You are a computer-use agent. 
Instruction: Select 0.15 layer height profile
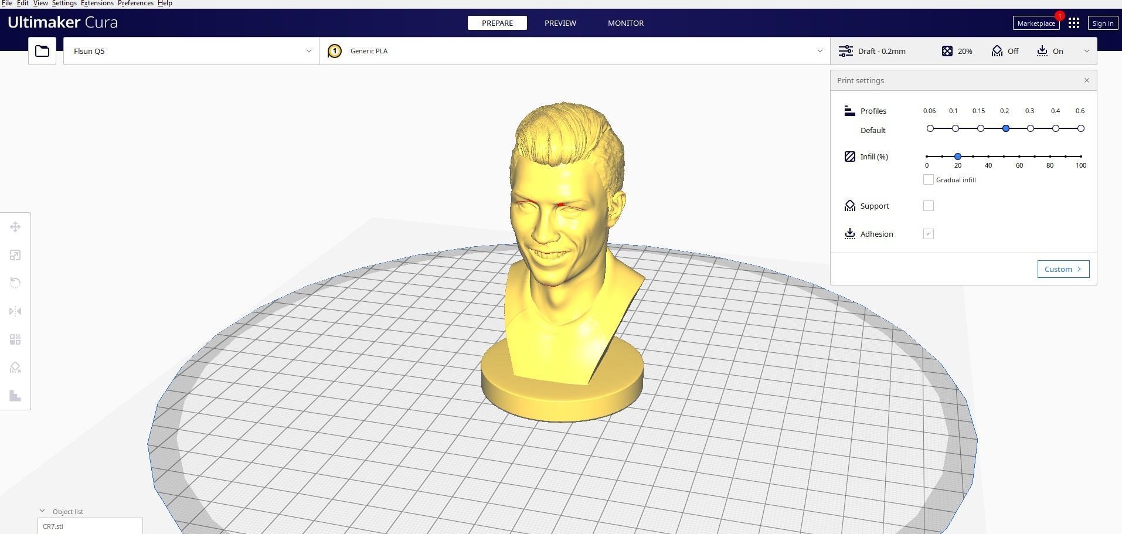point(981,128)
